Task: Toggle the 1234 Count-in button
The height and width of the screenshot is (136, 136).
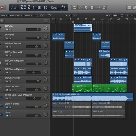Action: (98, 8)
